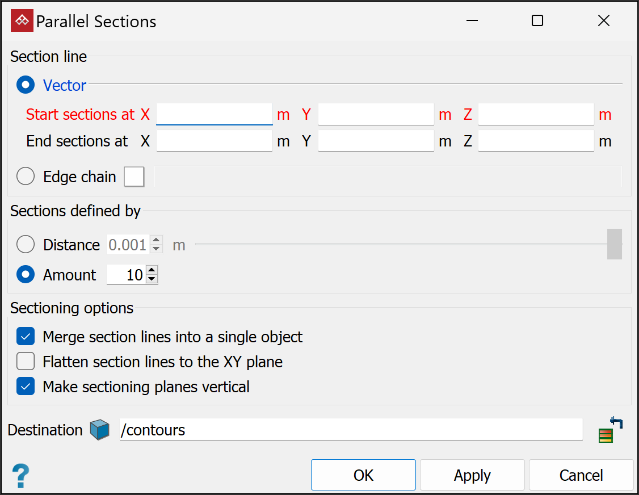Click the Edge chain selection box
639x495 pixels.
click(134, 177)
